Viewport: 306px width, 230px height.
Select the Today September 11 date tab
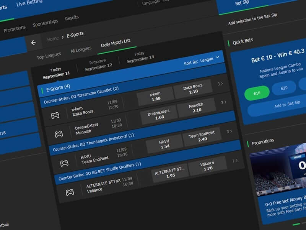click(x=56, y=73)
